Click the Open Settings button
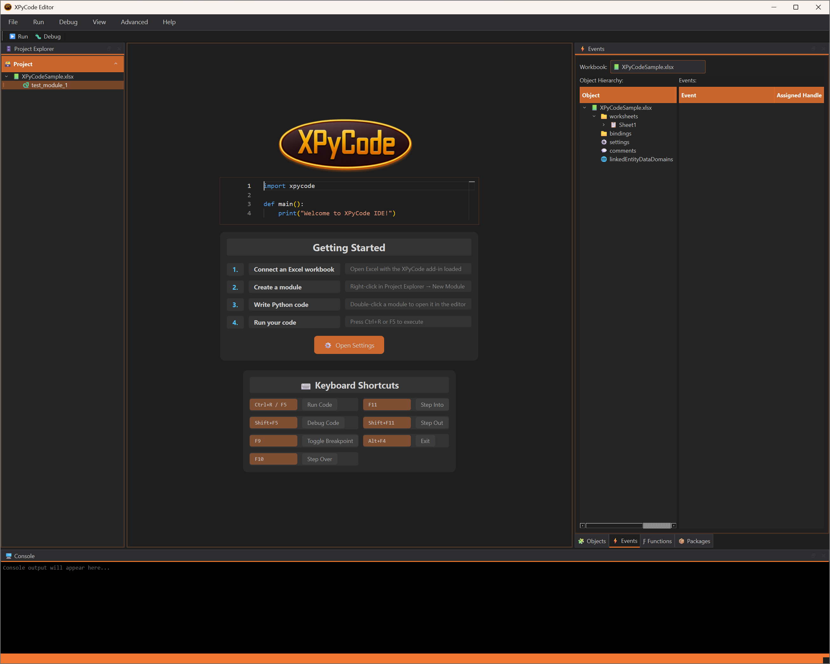The image size is (830, 664). click(349, 345)
